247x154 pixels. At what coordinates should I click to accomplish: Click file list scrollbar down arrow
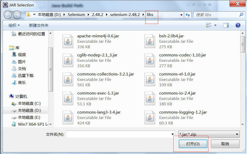(x=243, y=124)
